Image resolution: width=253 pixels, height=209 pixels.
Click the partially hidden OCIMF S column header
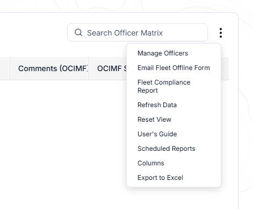pos(107,68)
